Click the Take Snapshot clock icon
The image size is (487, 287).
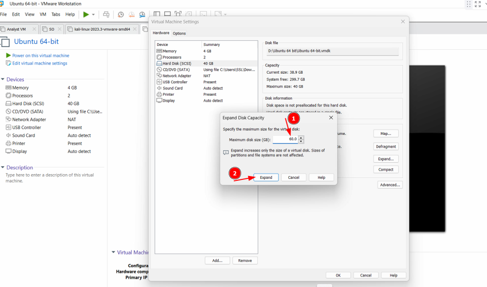pos(120,14)
